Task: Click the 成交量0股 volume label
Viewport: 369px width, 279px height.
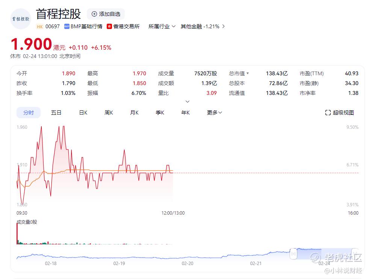Action: pos(27,222)
